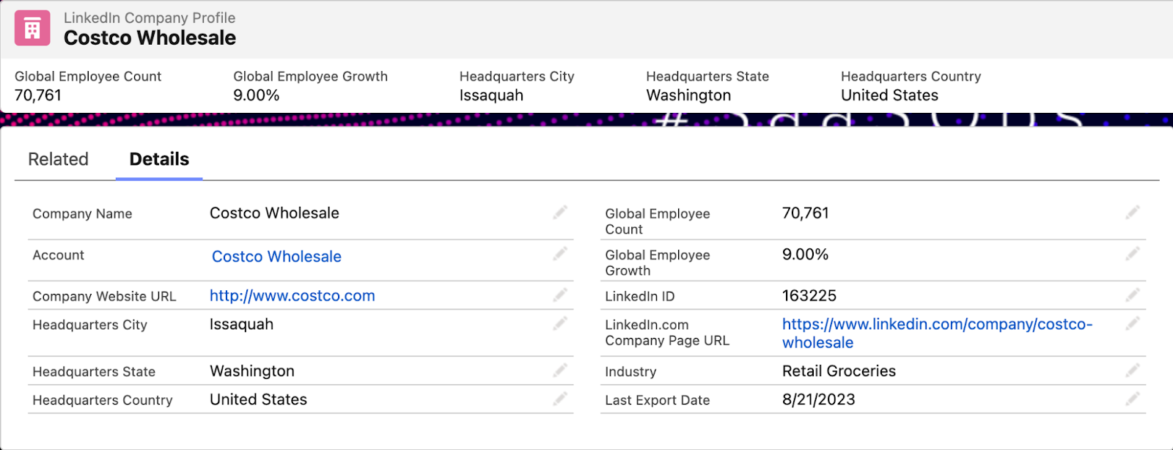The image size is (1173, 450).
Task: Edit LinkedIn ID pencil icon
Action: 1133,295
